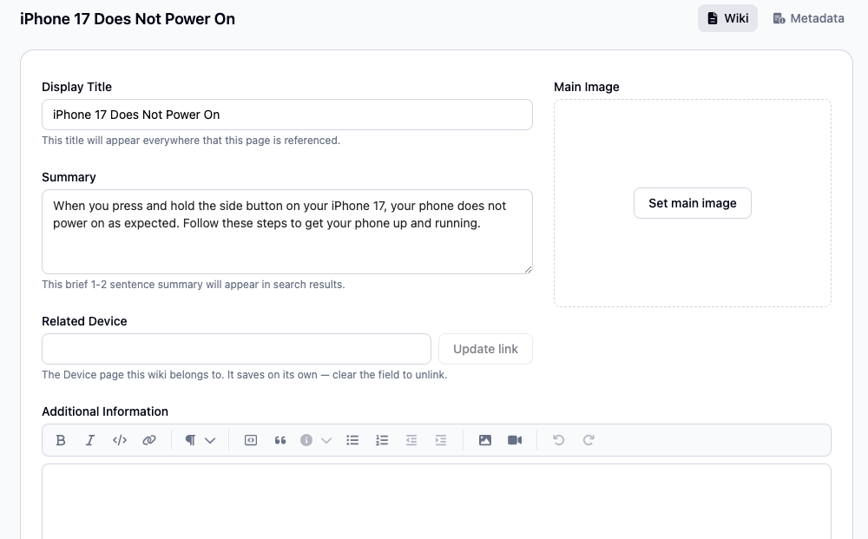
Task: Open paragraph style dropdown chevron
Action: (210, 441)
